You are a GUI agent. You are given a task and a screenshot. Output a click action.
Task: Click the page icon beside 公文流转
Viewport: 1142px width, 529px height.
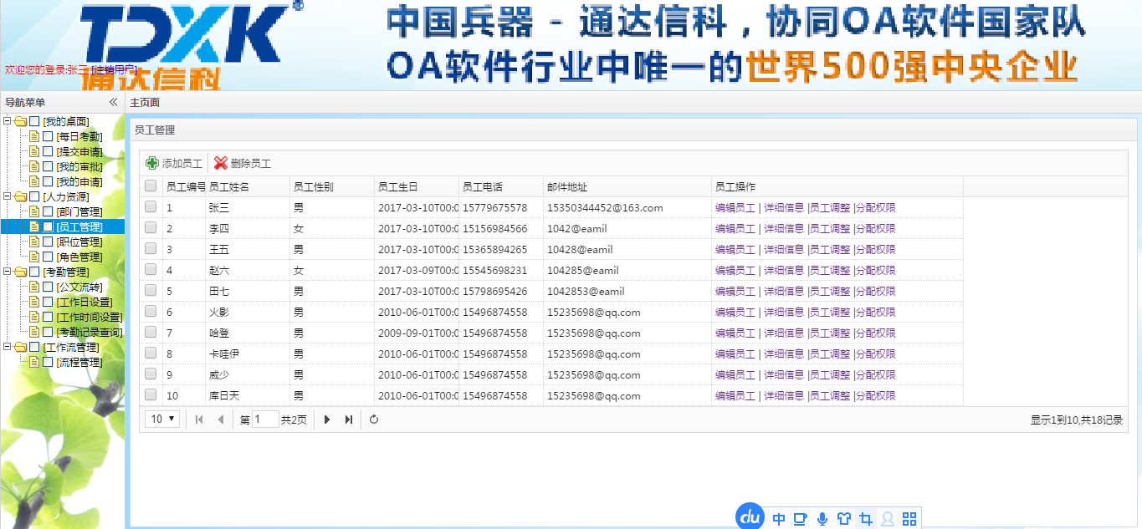coord(34,287)
